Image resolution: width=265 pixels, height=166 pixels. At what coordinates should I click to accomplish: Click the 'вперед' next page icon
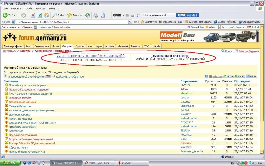click(x=240, y=76)
